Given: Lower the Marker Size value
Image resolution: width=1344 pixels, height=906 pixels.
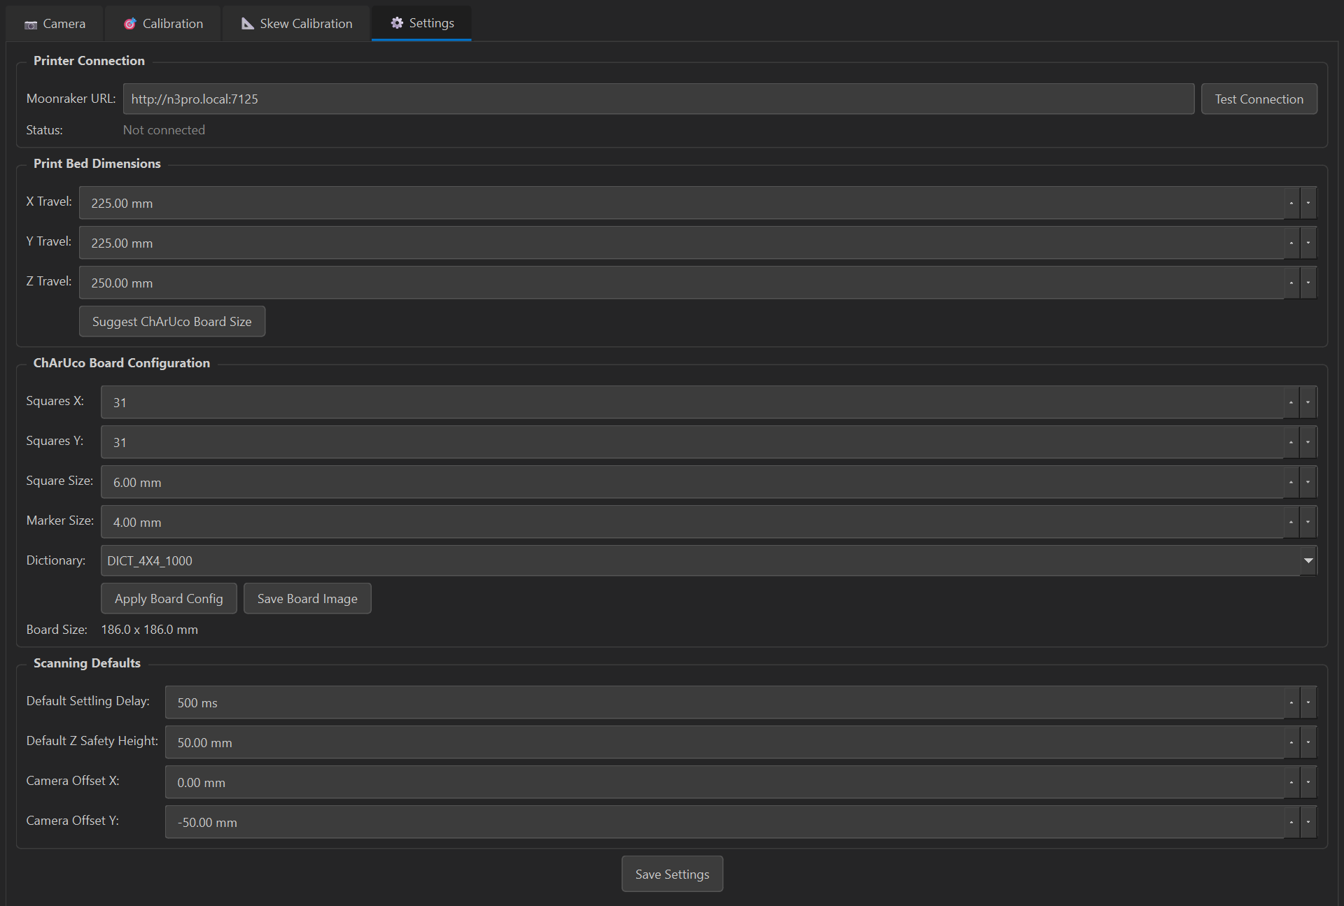Looking at the screenshot, I should click(x=1308, y=522).
